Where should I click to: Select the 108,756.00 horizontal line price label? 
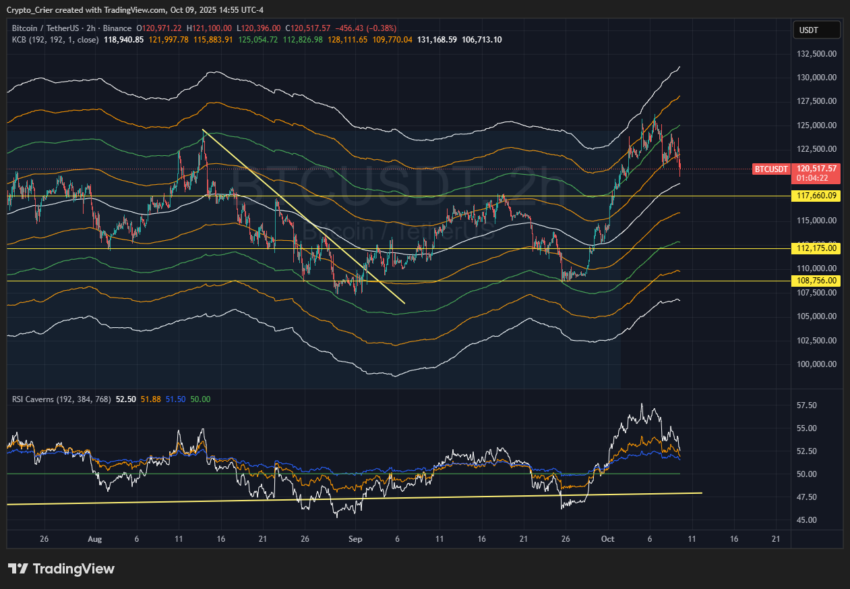[816, 281]
